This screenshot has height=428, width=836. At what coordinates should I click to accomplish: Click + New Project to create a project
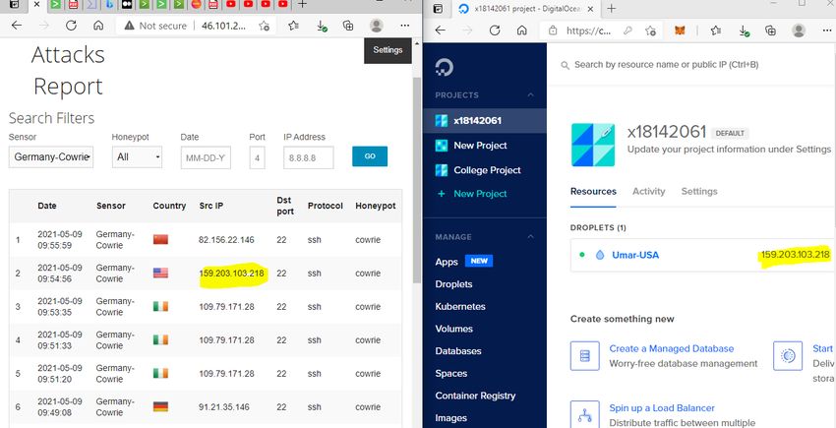[472, 194]
